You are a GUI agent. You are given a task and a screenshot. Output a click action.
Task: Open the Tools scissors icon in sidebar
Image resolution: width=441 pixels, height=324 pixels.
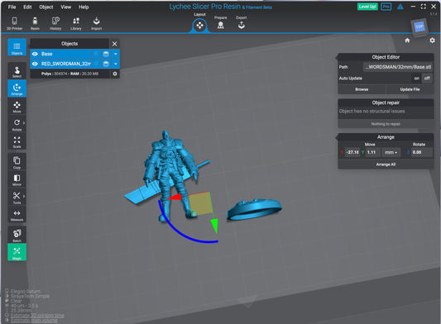[17, 197]
